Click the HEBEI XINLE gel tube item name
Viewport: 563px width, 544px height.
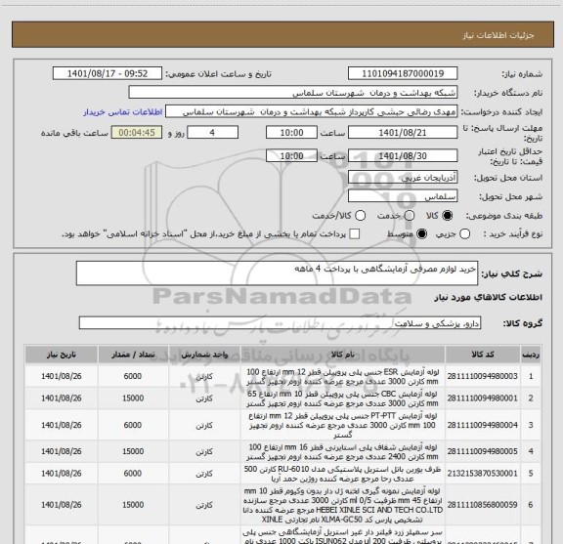coord(342,505)
